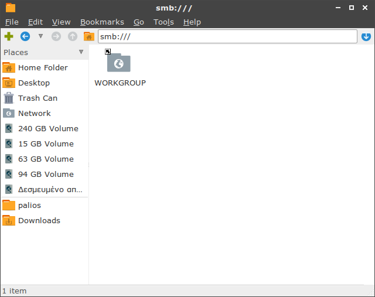
Task: Click the 94 GB Volume drive icon
Action: 9,175
